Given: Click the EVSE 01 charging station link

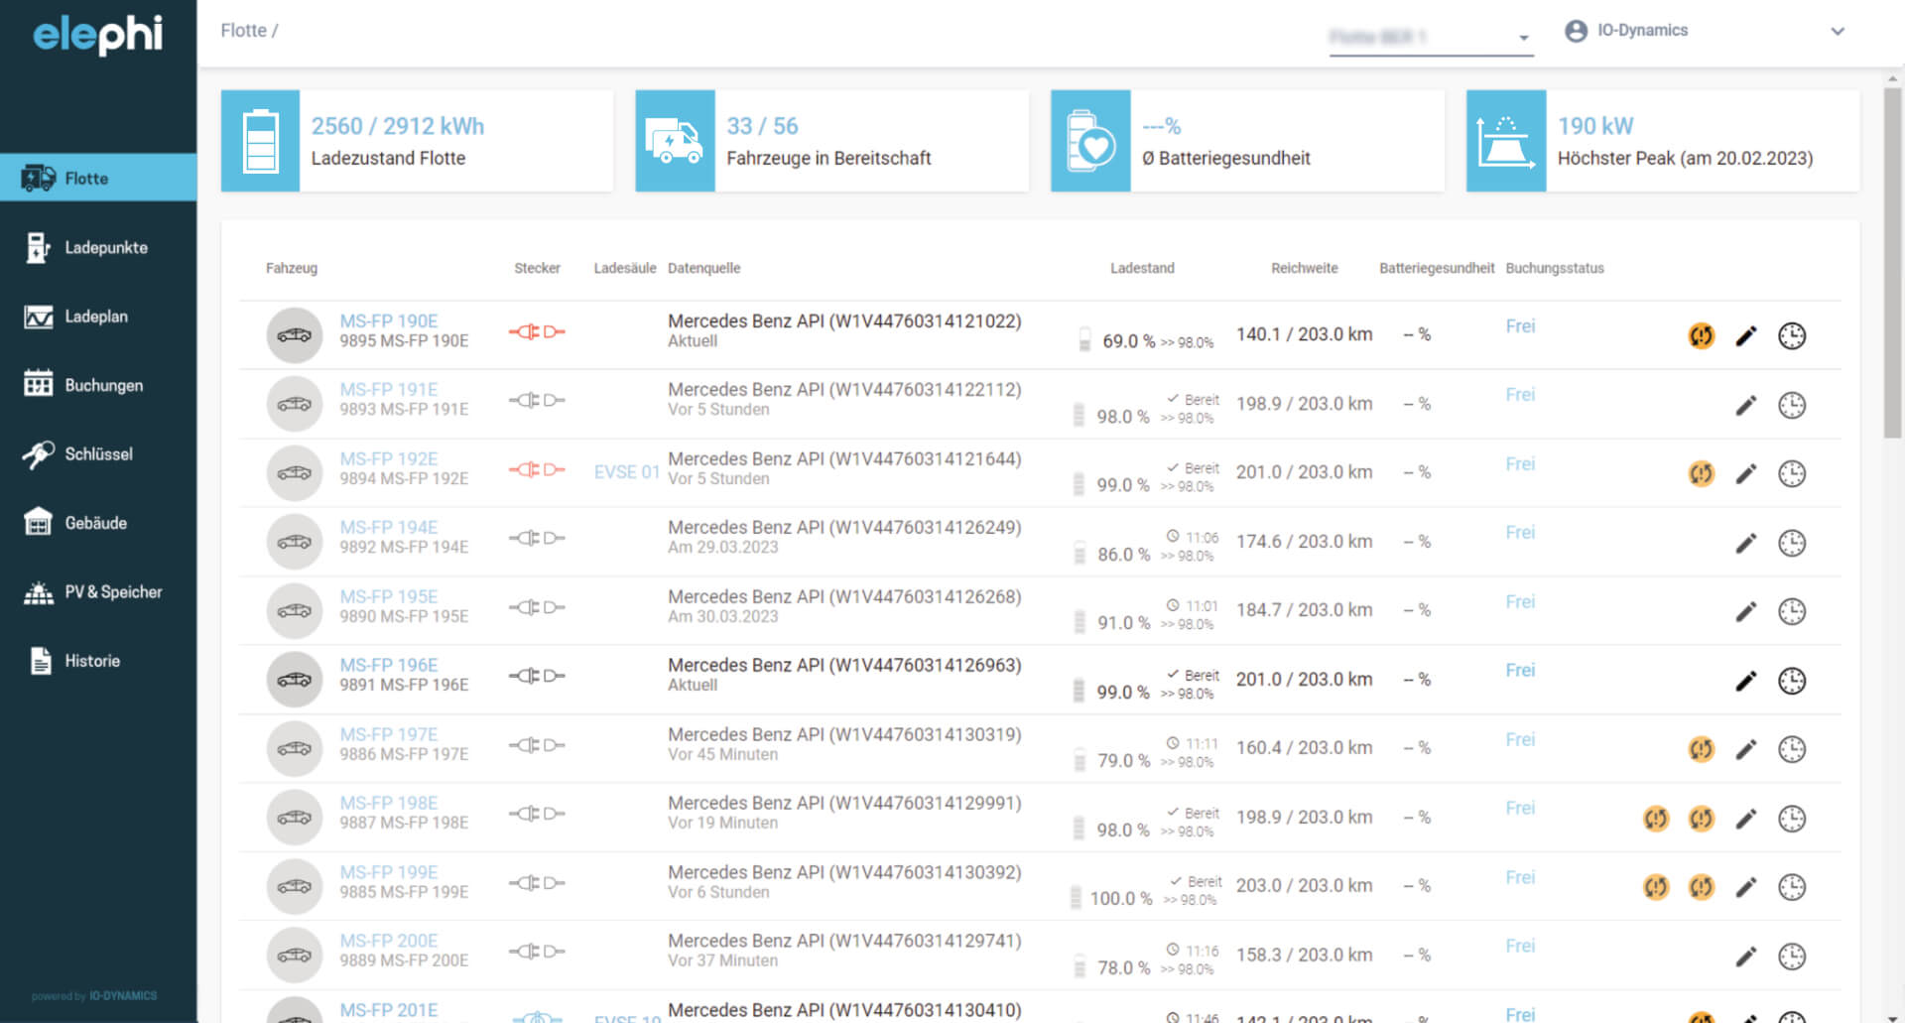Looking at the screenshot, I should click(x=626, y=472).
